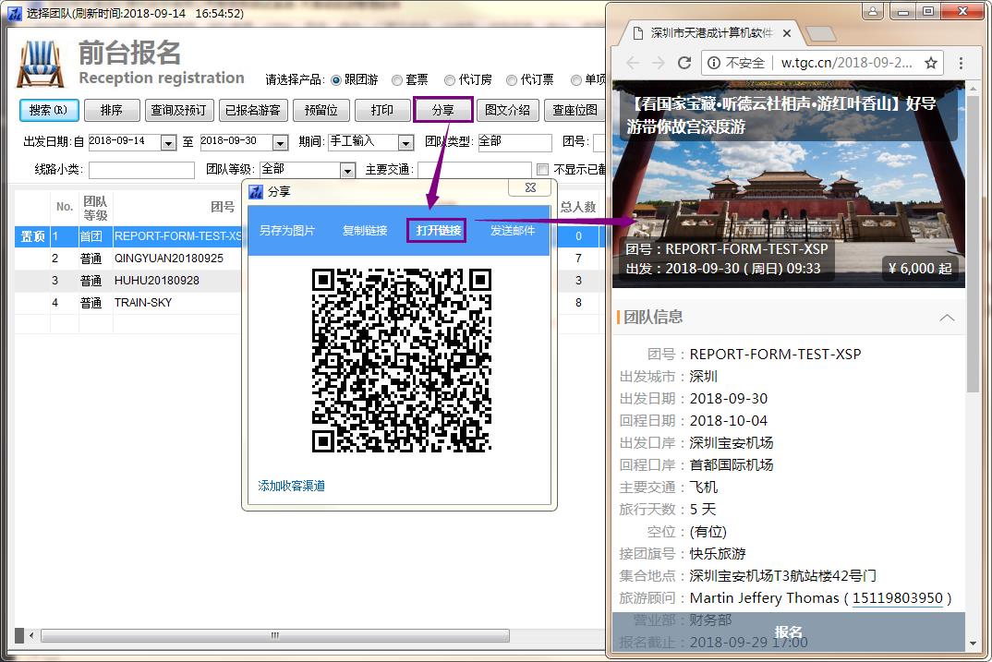The height and width of the screenshot is (662, 992).
Task: Reload the page in the browser
Action: pos(684,63)
